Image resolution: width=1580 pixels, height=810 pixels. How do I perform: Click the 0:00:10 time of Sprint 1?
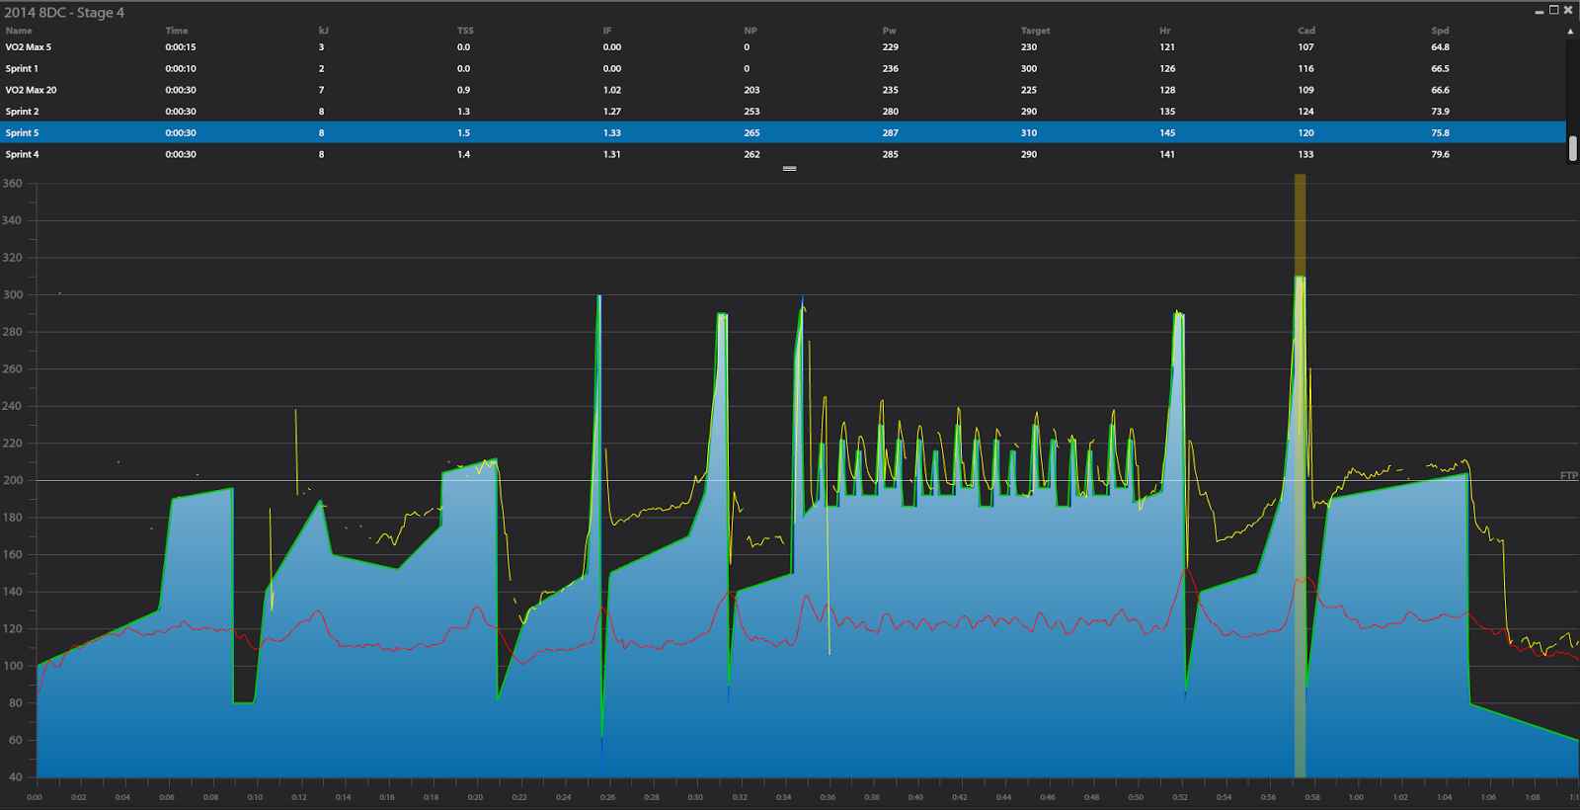coord(181,69)
